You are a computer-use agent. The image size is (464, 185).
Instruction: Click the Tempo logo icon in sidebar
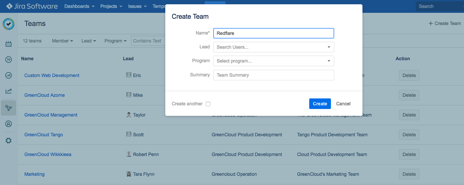9,24
